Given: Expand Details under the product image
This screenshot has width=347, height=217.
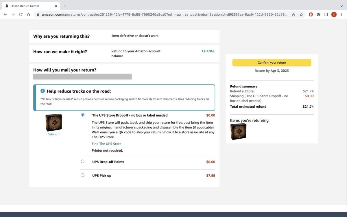Looking at the screenshot, I should click(x=54, y=134).
